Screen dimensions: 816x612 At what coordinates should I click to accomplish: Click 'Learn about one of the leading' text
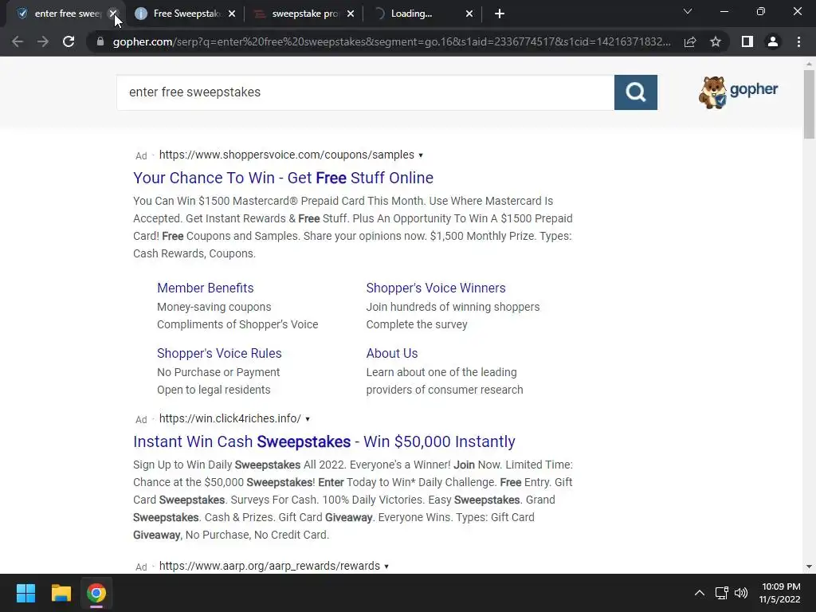point(441,372)
